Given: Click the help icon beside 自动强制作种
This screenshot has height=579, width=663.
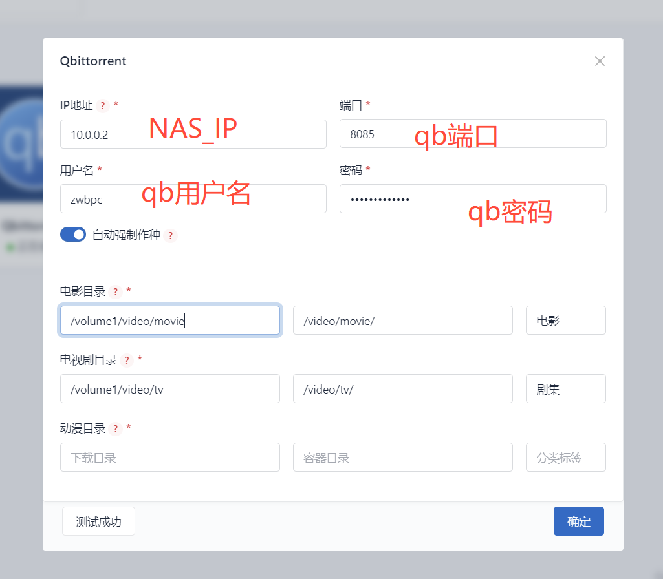Looking at the screenshot, I should 170,236.
